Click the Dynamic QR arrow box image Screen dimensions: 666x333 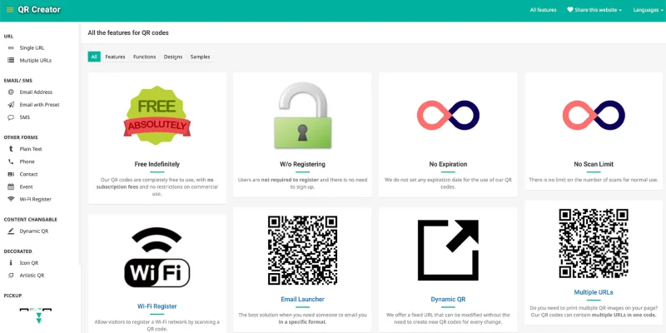coord(448,251)
